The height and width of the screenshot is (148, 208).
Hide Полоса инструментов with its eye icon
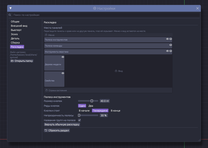point(167,39)
